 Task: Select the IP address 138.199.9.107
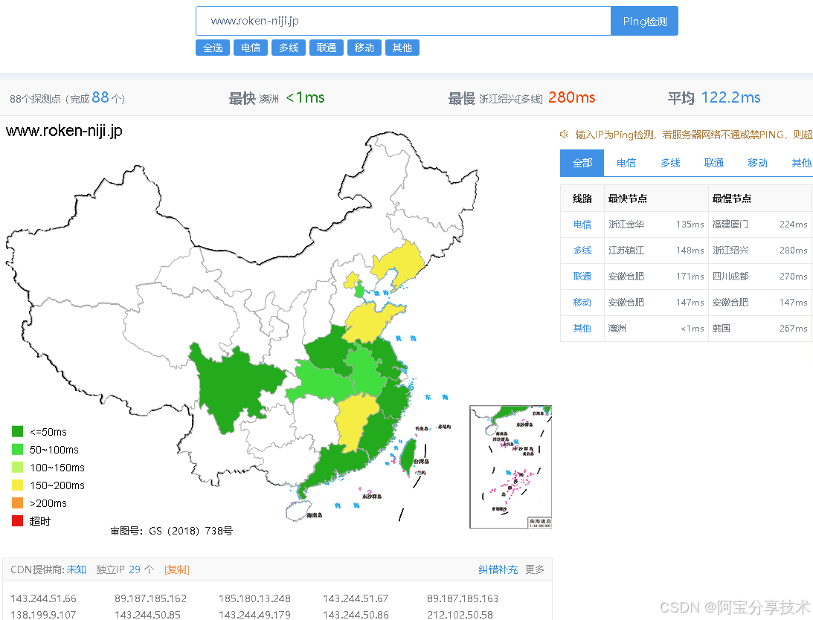pyautogui.click(x=44, y=615)
